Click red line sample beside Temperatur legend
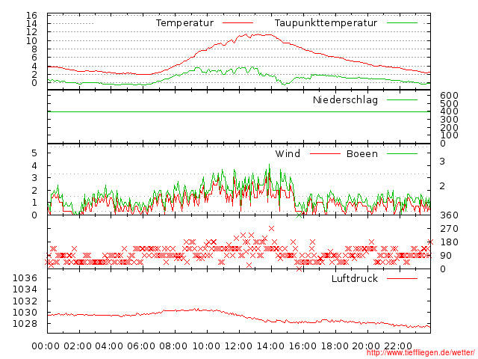This screenshot has width=478, height=359. [x=238, y=23]
